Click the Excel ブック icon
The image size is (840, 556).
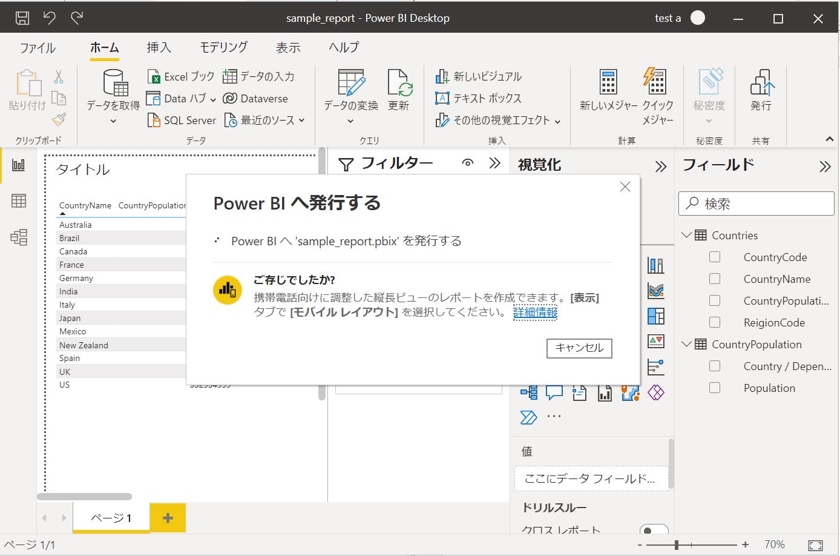tap(154, 76)
